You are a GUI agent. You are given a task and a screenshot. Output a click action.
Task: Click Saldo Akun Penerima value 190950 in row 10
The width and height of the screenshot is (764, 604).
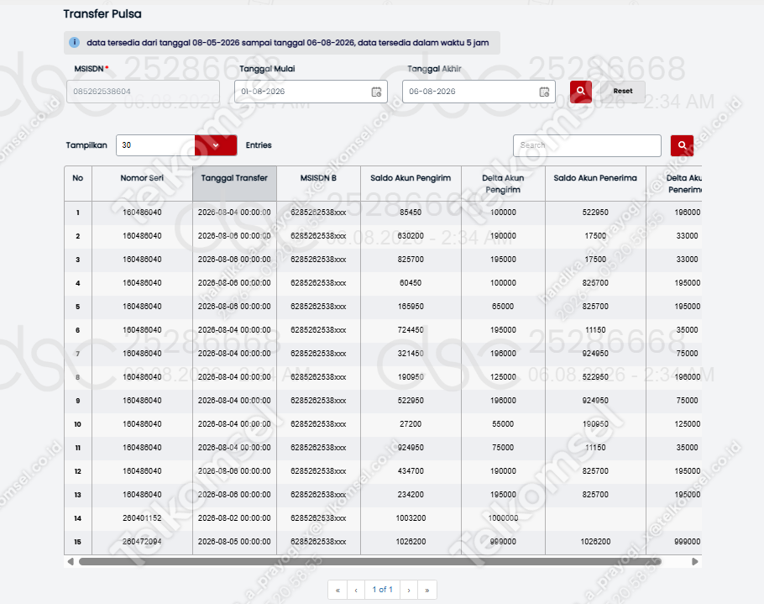point(595,424)
